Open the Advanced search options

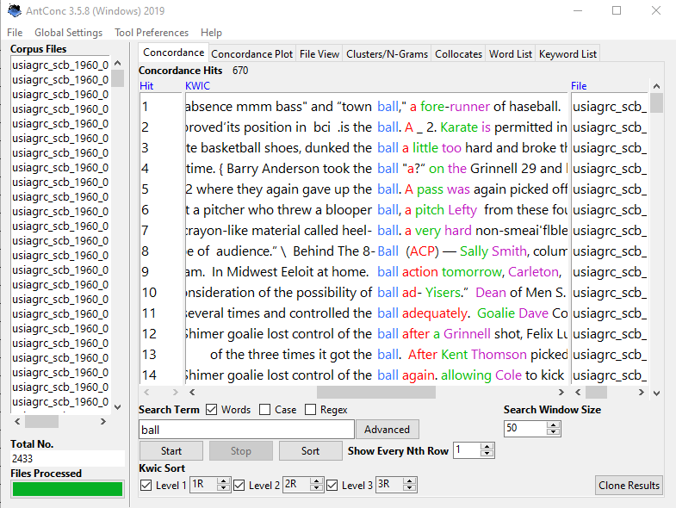387,430
